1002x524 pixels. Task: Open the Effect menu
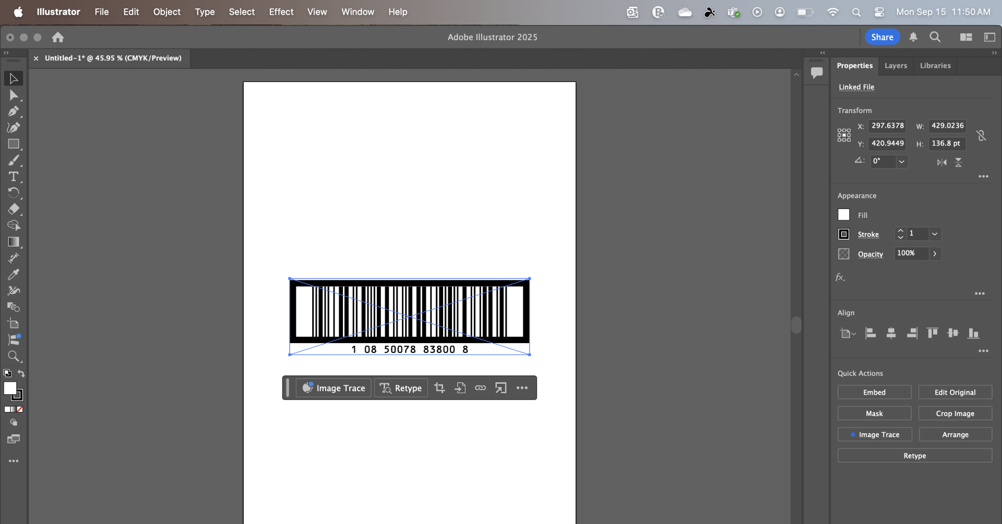click(281, 12)
